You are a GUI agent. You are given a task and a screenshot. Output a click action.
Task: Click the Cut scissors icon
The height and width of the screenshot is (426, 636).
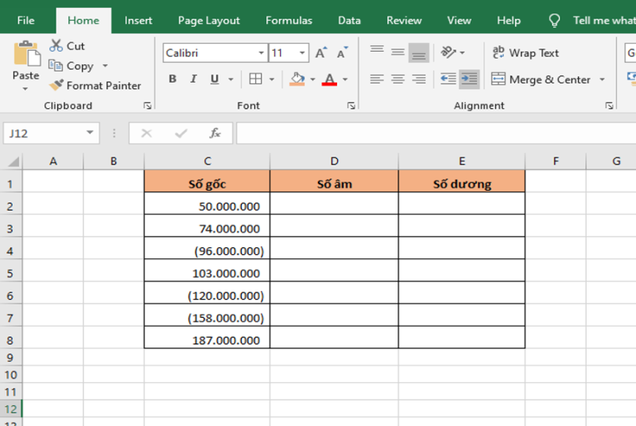click(x=56, y=45)
